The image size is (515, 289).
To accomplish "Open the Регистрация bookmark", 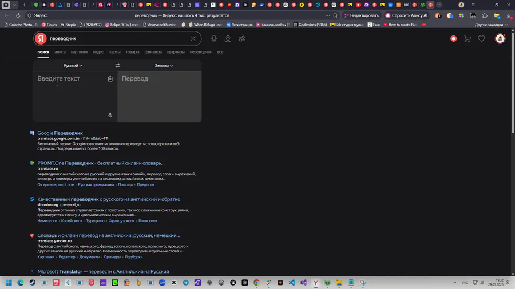I will coord(239,25).
